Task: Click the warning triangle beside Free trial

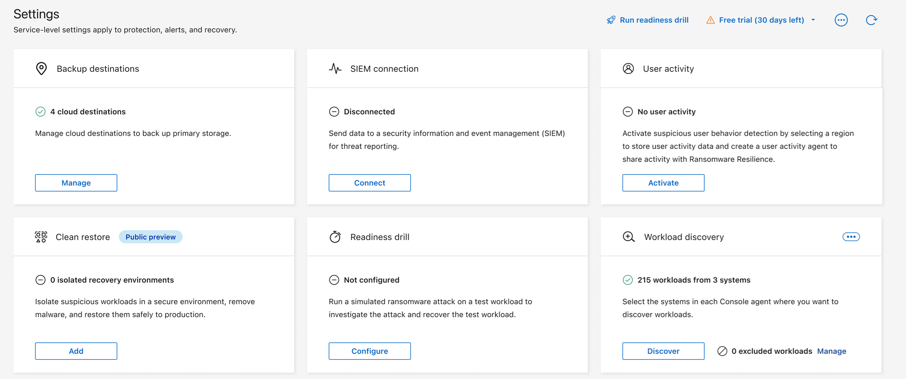Action: pos(710,19)
